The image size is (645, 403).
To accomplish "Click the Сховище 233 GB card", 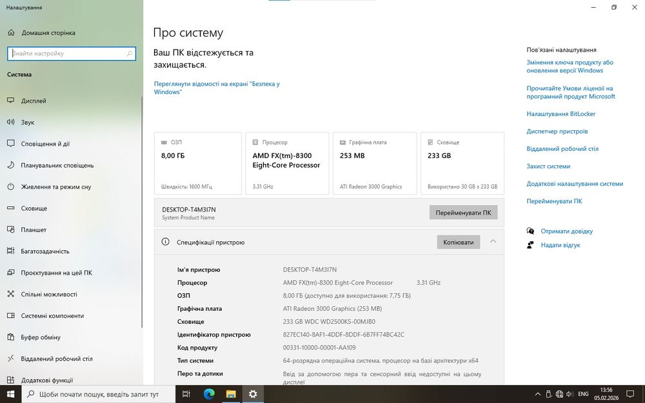I will point(462,163).
